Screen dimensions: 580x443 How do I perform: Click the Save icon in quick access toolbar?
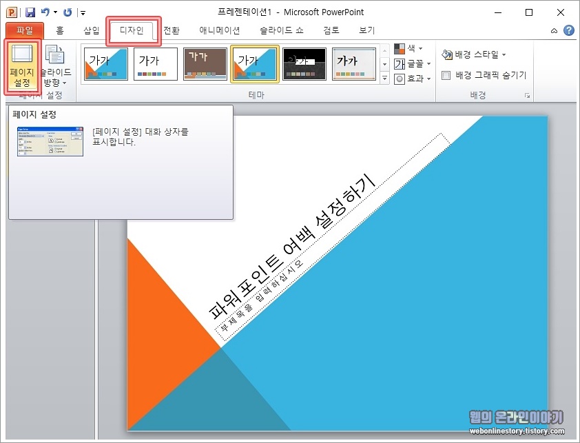30,12
